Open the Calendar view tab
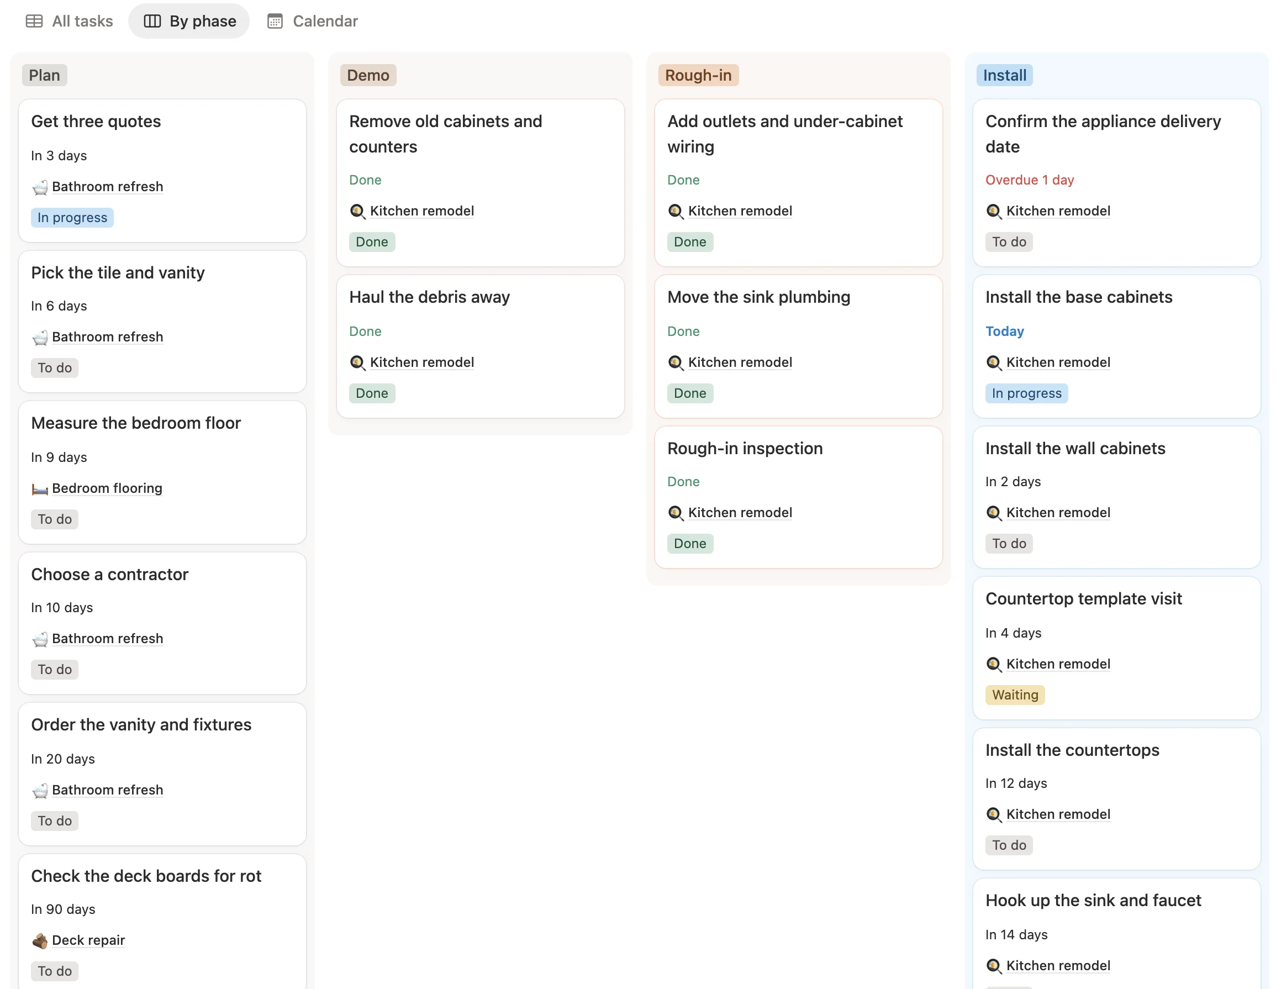The image size is (1276, 989). (313, 21)
